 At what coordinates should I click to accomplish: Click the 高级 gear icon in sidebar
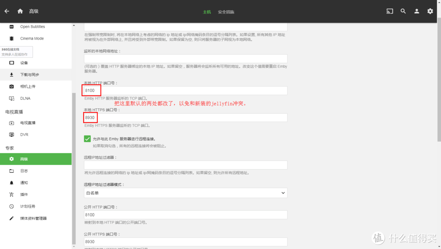coord(11,159)
